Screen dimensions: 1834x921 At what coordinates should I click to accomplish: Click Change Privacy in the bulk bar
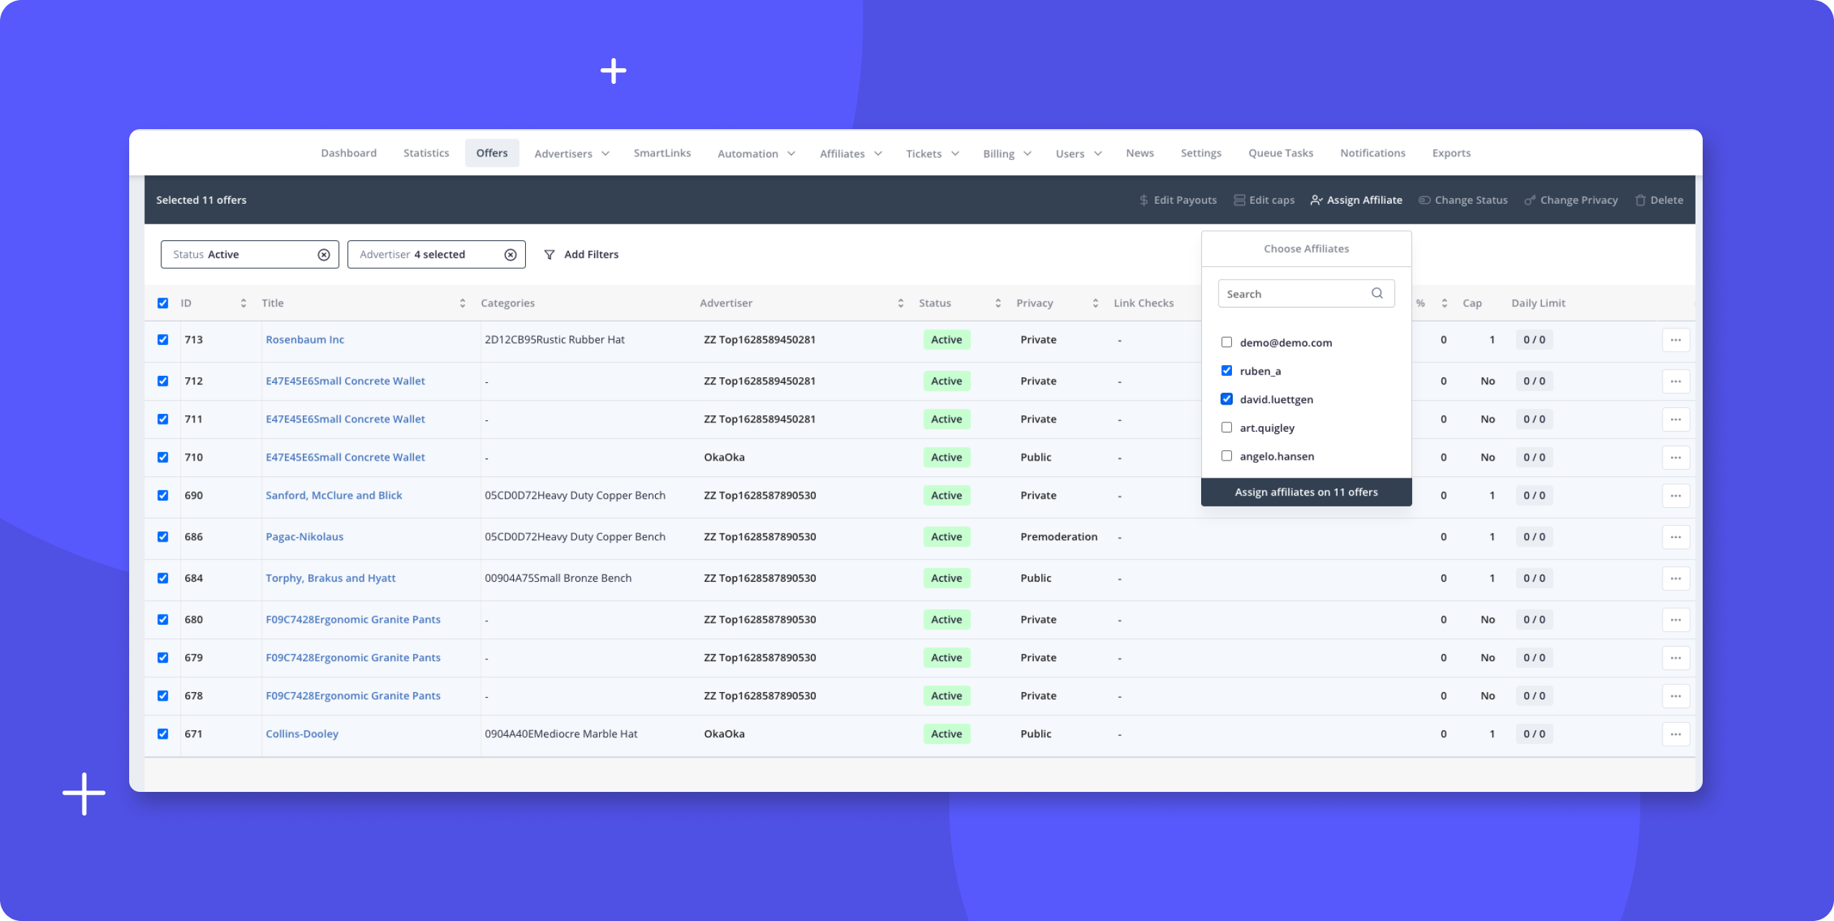[1571, 200]
